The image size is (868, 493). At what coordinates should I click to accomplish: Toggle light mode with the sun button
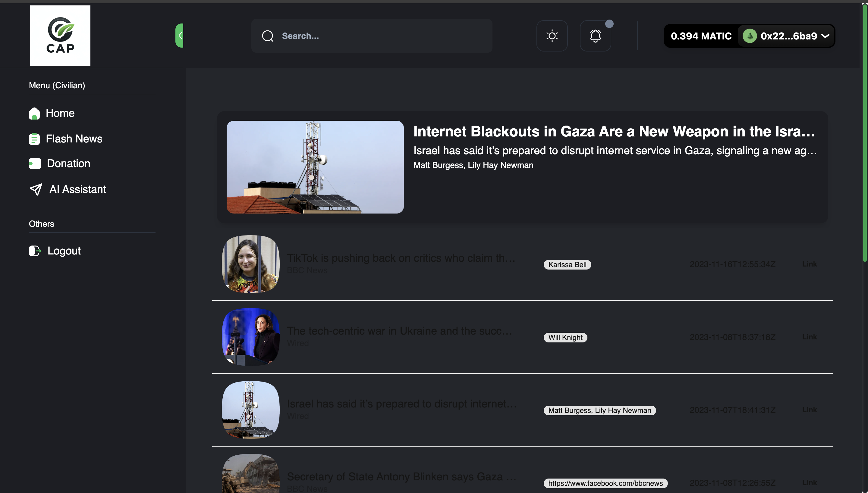coord(552,36)
